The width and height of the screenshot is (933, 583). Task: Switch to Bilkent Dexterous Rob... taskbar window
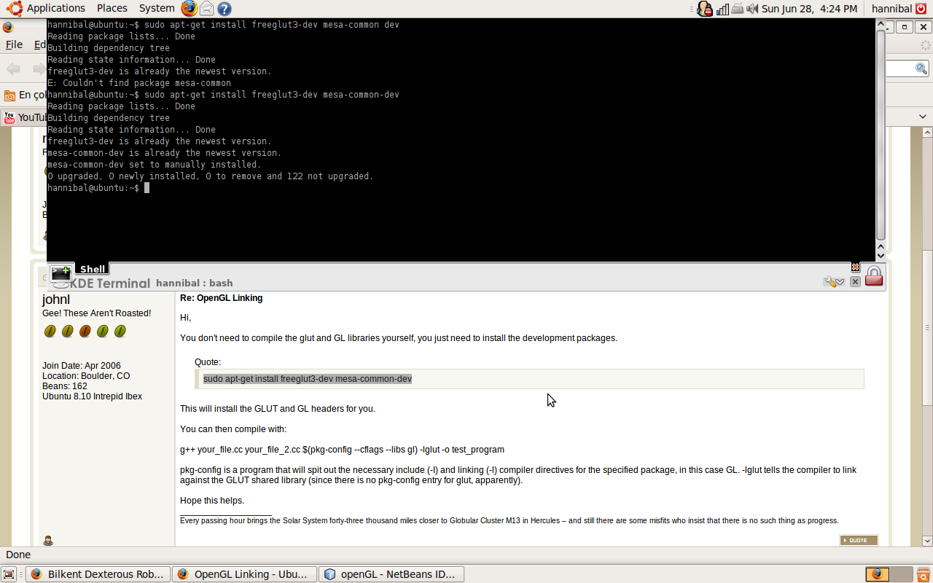point(98,574)
